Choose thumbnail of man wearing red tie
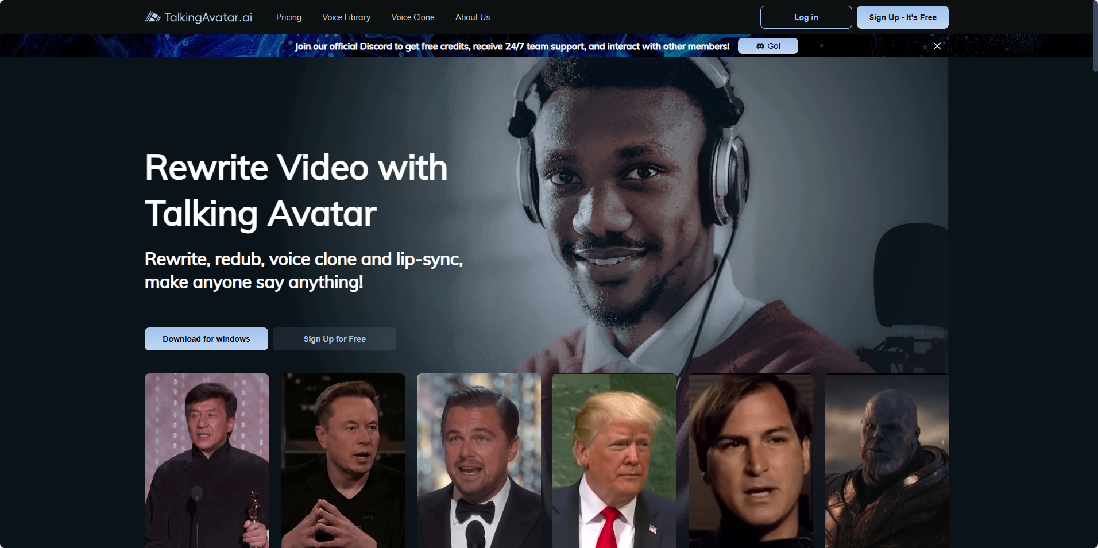The height and width of the screenshot is (548, 1098). [614, 461]
